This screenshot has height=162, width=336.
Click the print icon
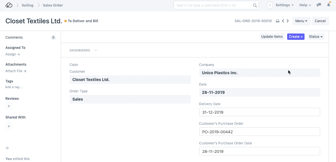click(278, 21)
